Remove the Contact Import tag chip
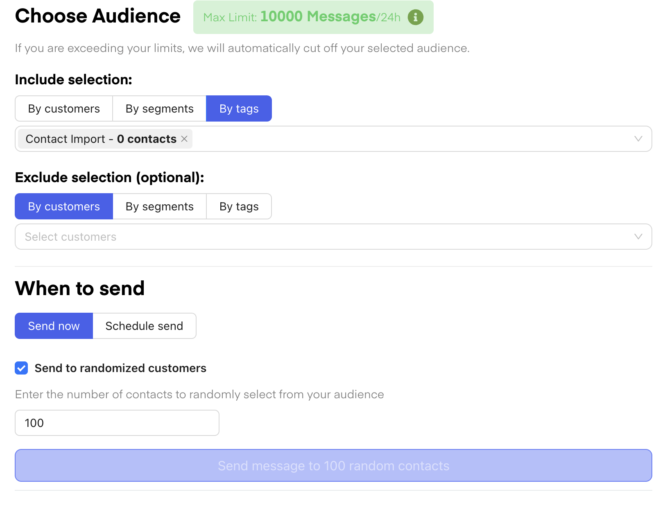Screen dimensions: 665x510 (x=184, y=139)
